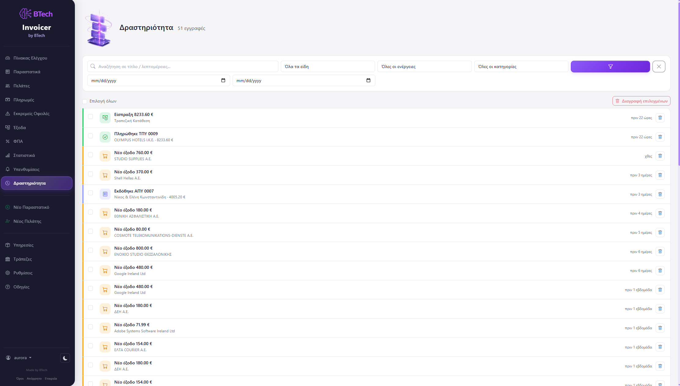Delete the Adobe Systems expense entry
Viewport: 680px width, 386px height.
click(660, 328)
